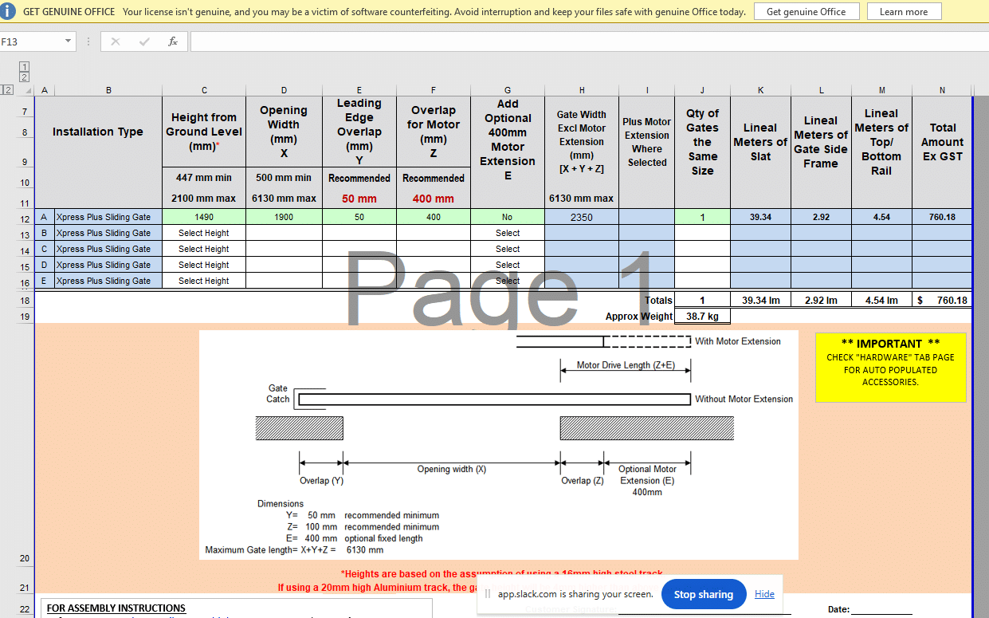Open motor extension Select cell in row B

[x=508, y=233]
